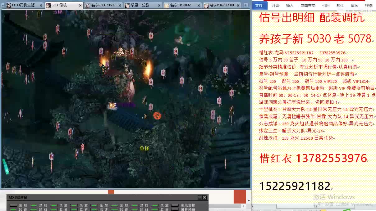Click the 玉蜂 label in game
The image size is (376, 211).
(57, 12)
